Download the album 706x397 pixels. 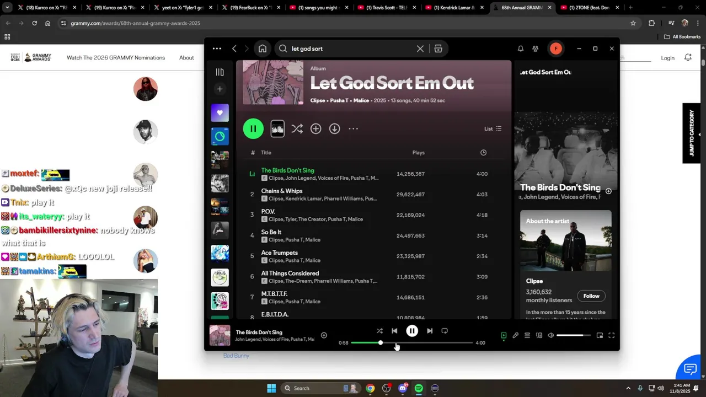[x=334, y=128]
